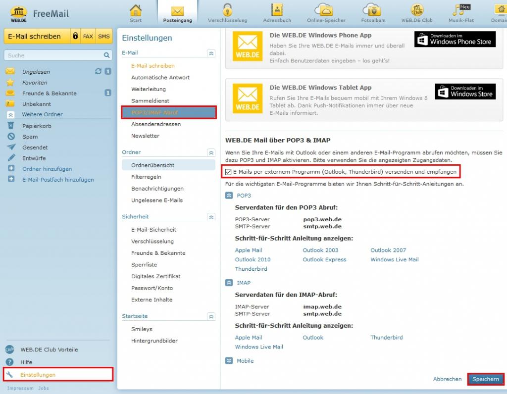Open the Fotoalbum camera cloud icon
This screenshot has height=394, width=507.
pyautogui.click(x=371, y=10)
